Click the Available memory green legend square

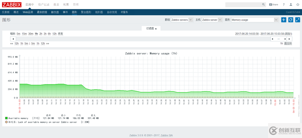[x=6, y=118]
